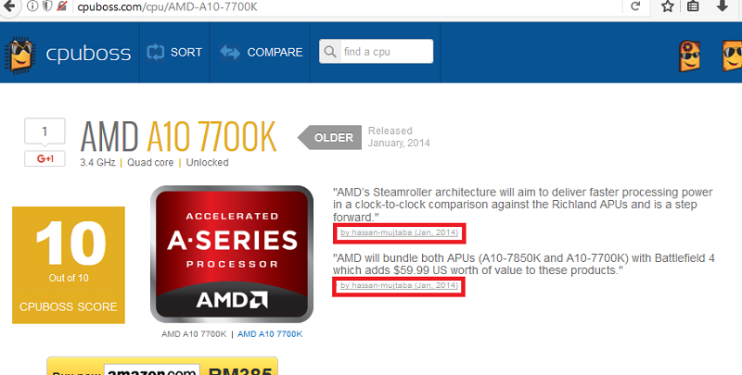Click the COMPARE double-arrow icon
Viewport: 742px width, 375px height.
click(x=230, y=52)
